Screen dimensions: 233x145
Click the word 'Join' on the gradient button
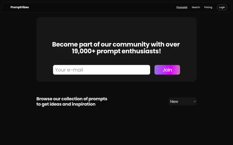167,70
